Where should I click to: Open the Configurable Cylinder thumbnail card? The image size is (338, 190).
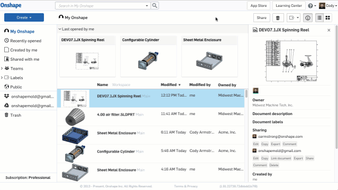[x=149, y=56]
